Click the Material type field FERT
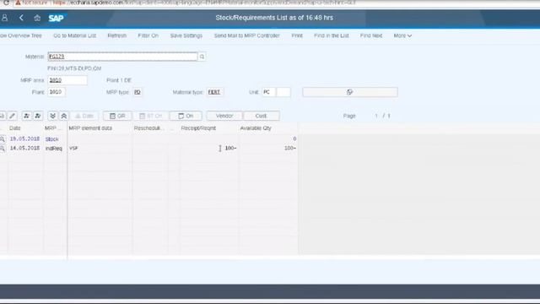The height and width of the screenshot is (304, 540). click(214, 92)
